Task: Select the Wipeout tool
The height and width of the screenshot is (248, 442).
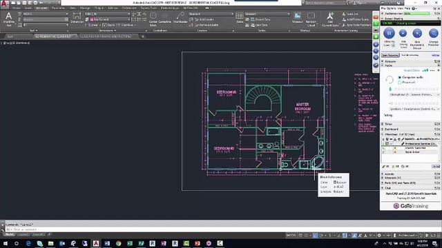Action: coord(298,17)
